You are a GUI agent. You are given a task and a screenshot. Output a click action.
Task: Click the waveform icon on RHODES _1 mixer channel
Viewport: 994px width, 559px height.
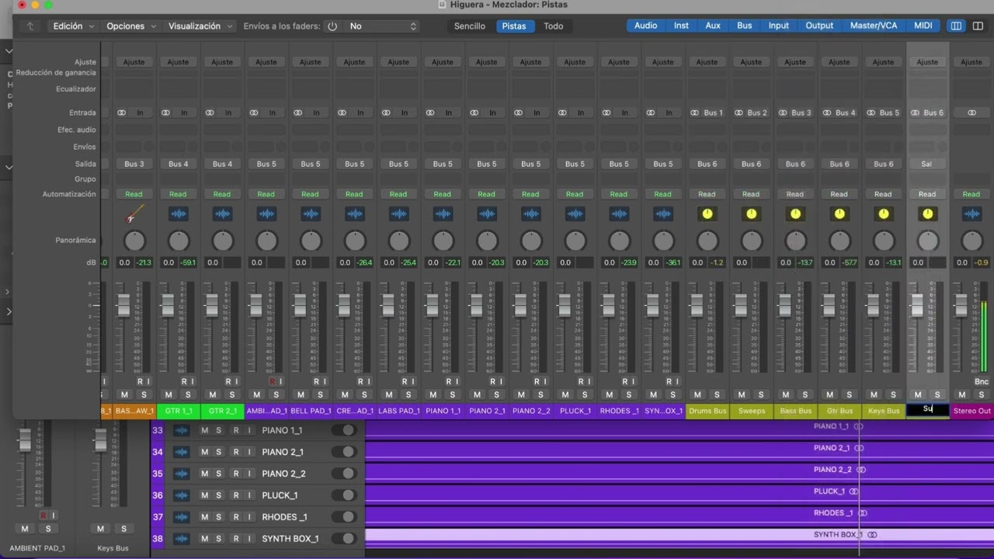point(619,214)
